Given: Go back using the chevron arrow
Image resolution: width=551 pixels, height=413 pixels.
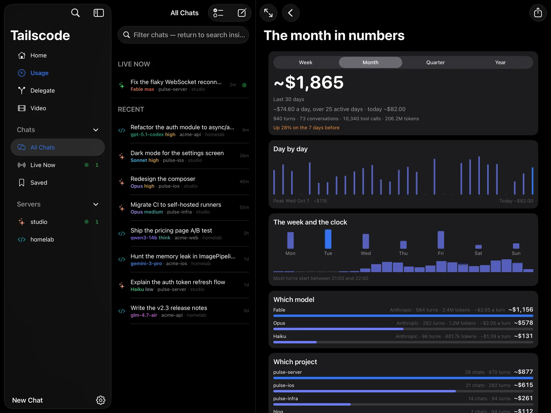Looking at the screenshot, I should (291, 13).
